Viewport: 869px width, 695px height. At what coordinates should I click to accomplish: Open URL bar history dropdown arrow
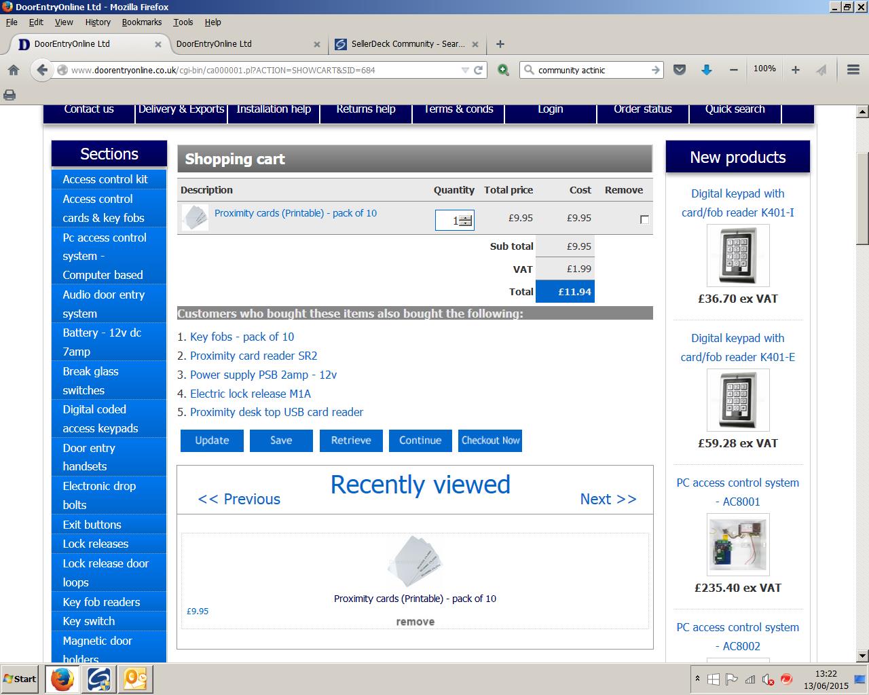coord(465,70)
